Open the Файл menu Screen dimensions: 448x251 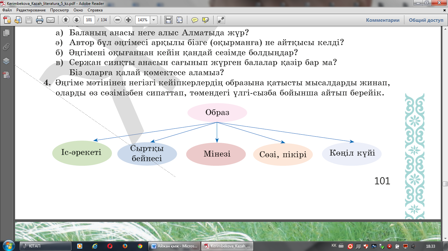7,10
